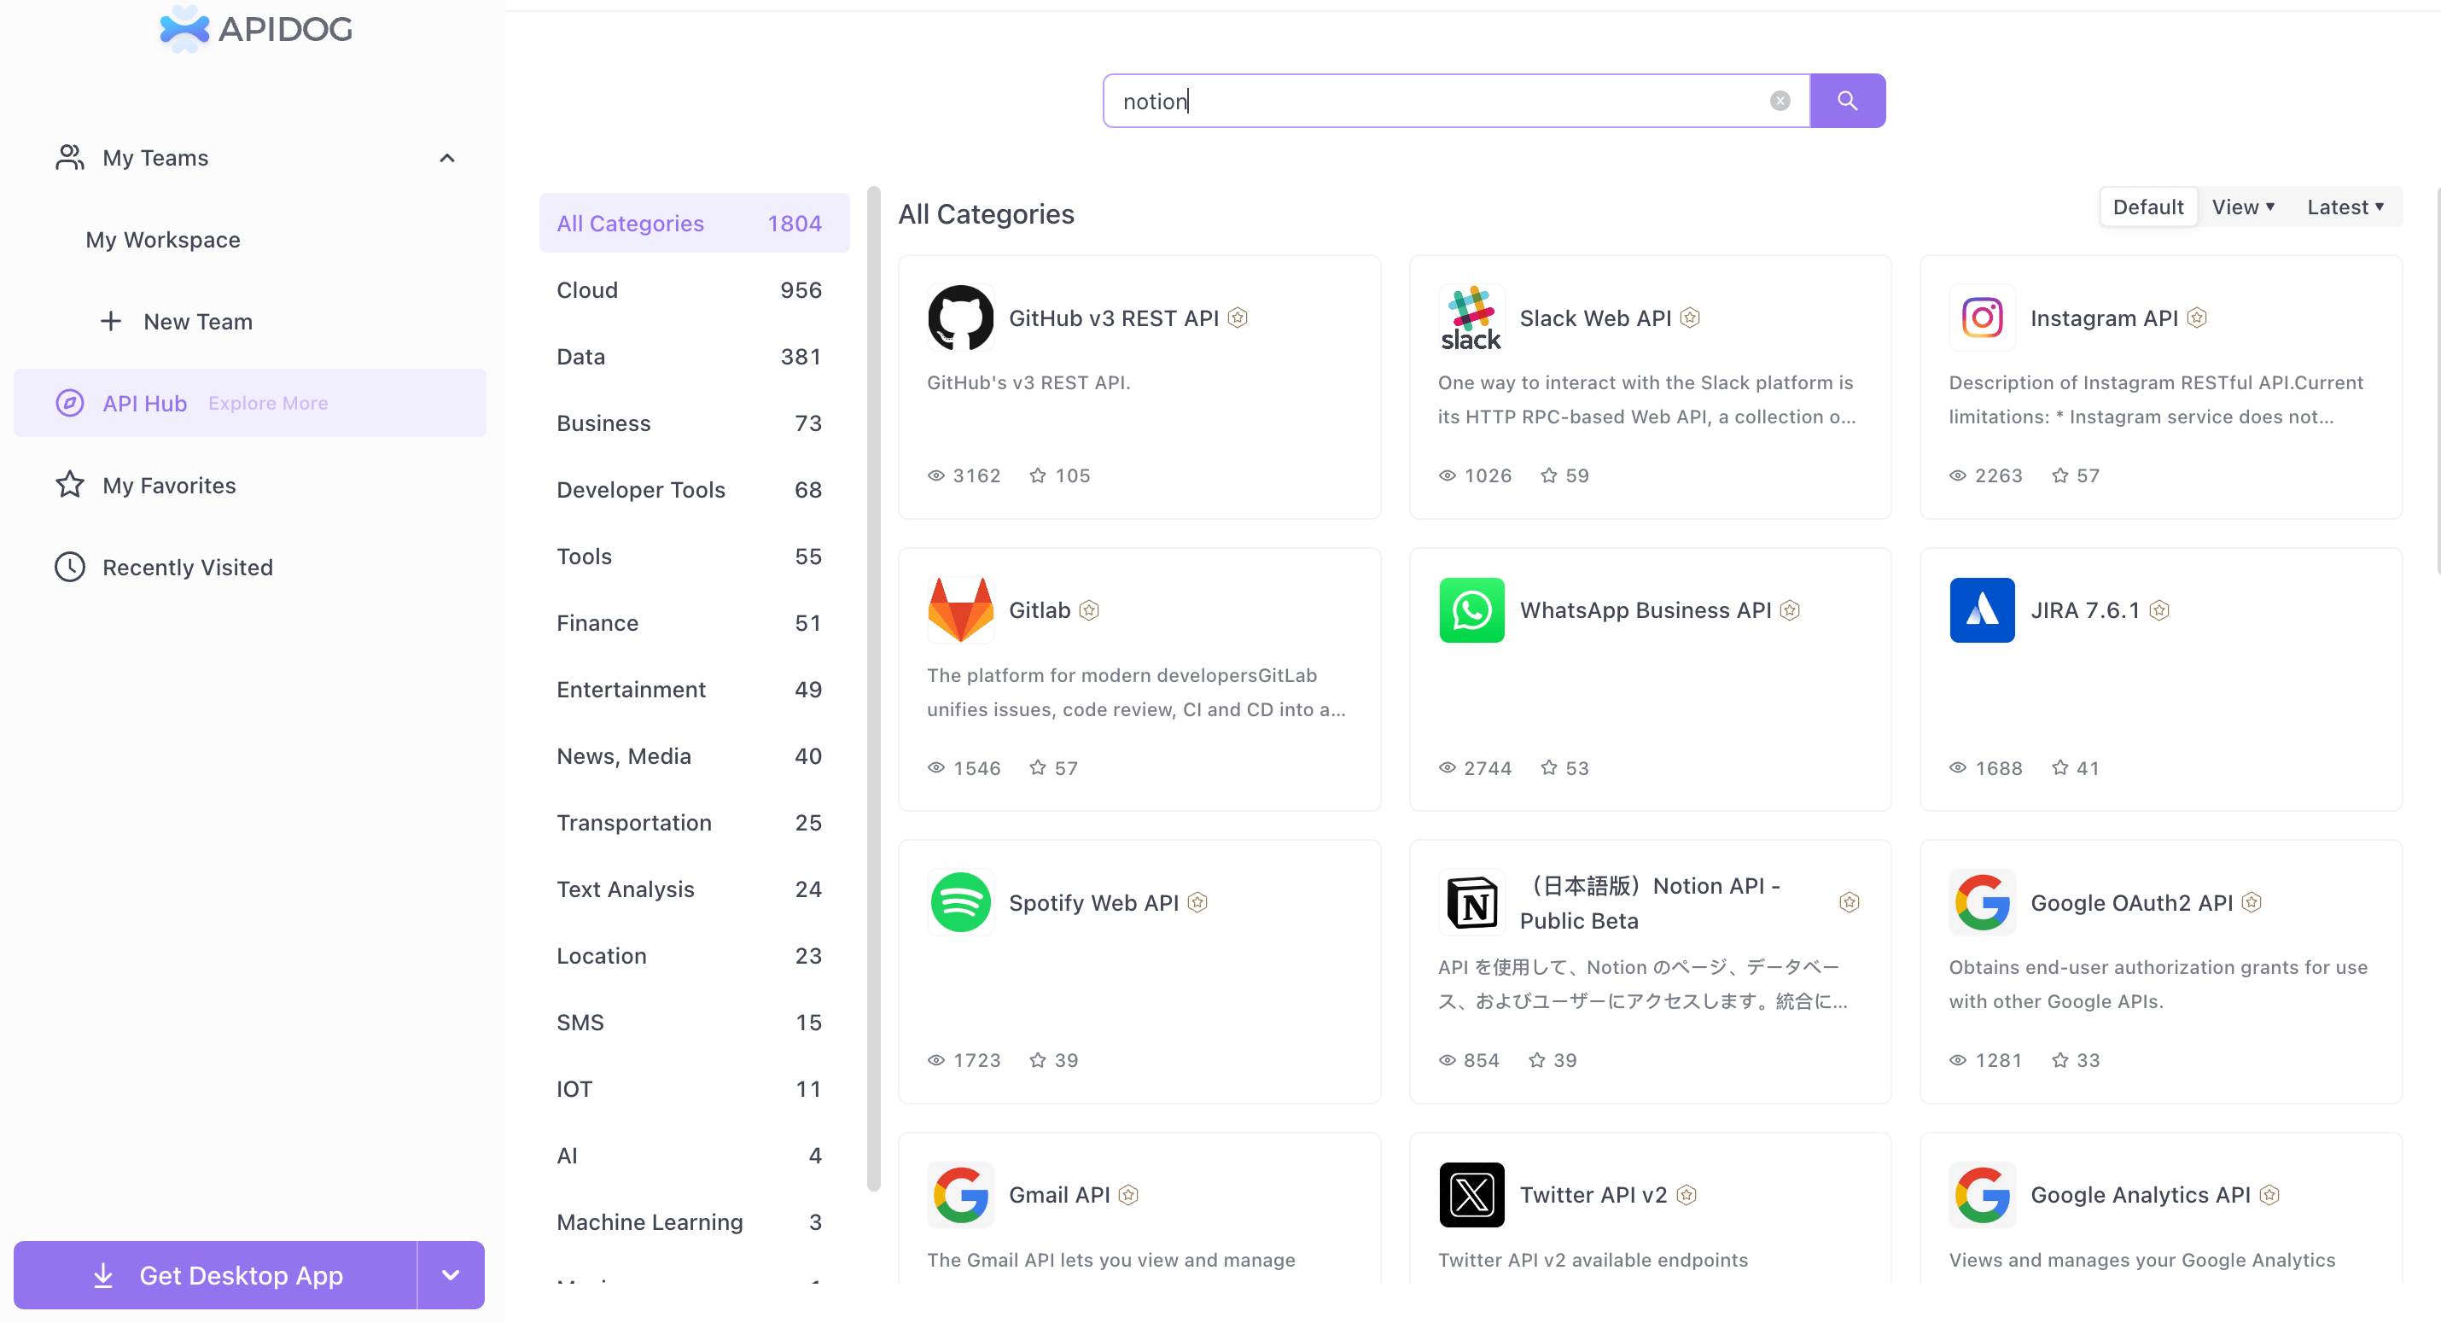2441x1323 pixels.
Task: Toggle Recently Visited in sidebar
Action: click(189, 565)
